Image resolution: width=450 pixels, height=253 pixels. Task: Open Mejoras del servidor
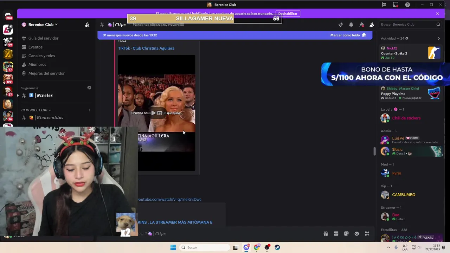(56, 73)
